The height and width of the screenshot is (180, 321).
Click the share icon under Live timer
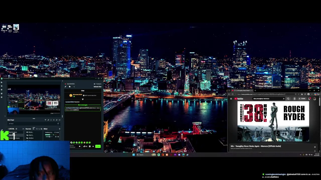(x=74, y=86)
